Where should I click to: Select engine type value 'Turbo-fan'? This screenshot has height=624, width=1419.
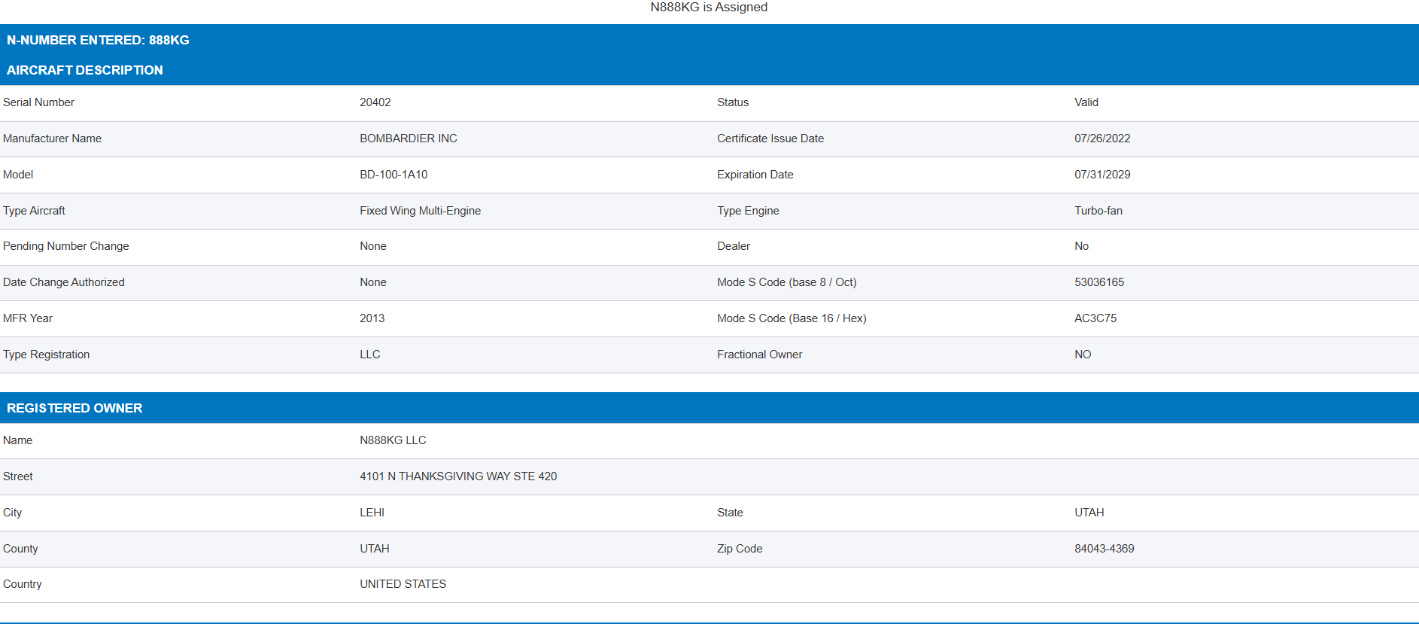(x=1098, y=211)
